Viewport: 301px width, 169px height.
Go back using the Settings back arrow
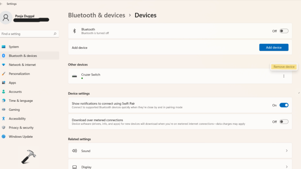point(1,4)
